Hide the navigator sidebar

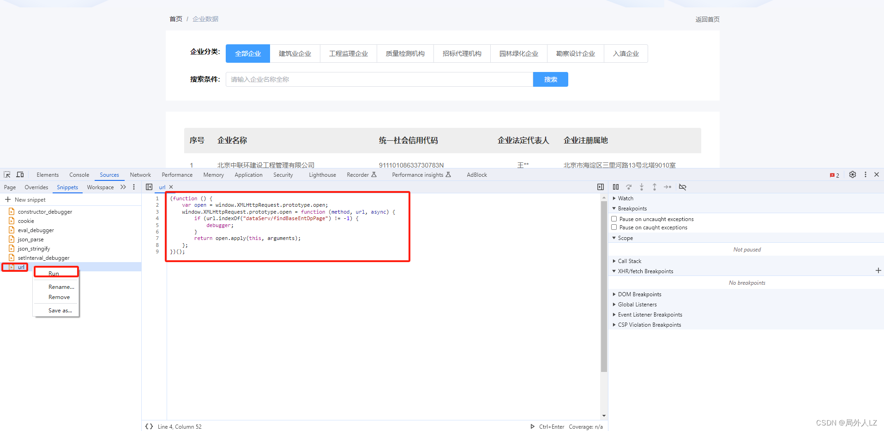149,187
